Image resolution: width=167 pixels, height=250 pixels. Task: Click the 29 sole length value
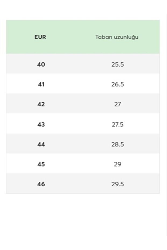118,164
